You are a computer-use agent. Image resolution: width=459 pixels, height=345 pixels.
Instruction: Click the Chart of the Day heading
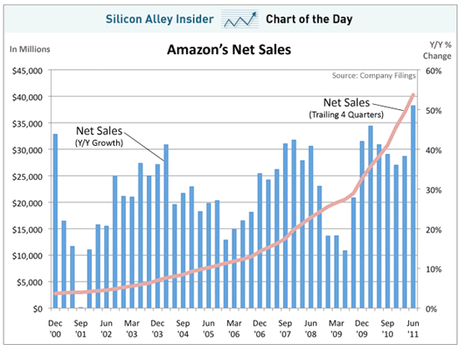point(309,19)
